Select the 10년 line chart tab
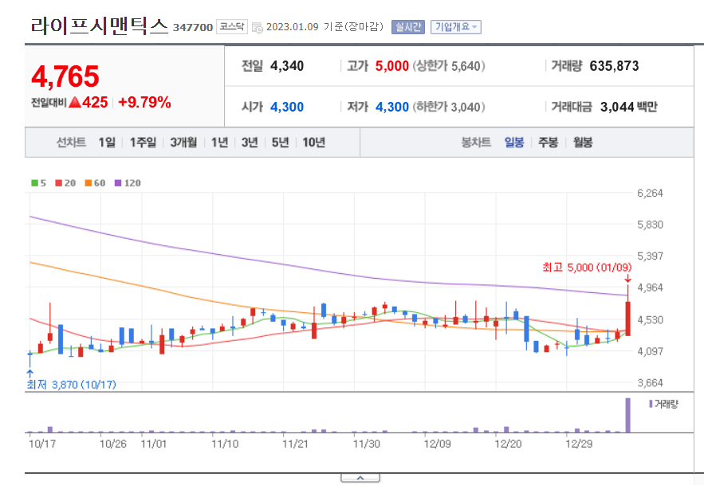Image resolution: width=704 pixels, height=485 pixels. click(x=313, y=143)
